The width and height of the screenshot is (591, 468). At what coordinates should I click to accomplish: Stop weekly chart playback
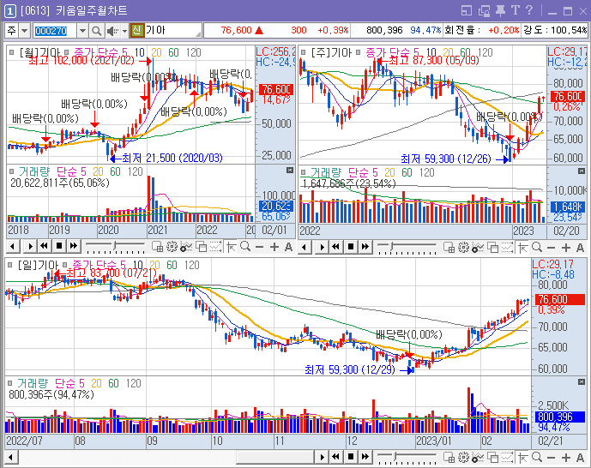click(x=351, y=247)
